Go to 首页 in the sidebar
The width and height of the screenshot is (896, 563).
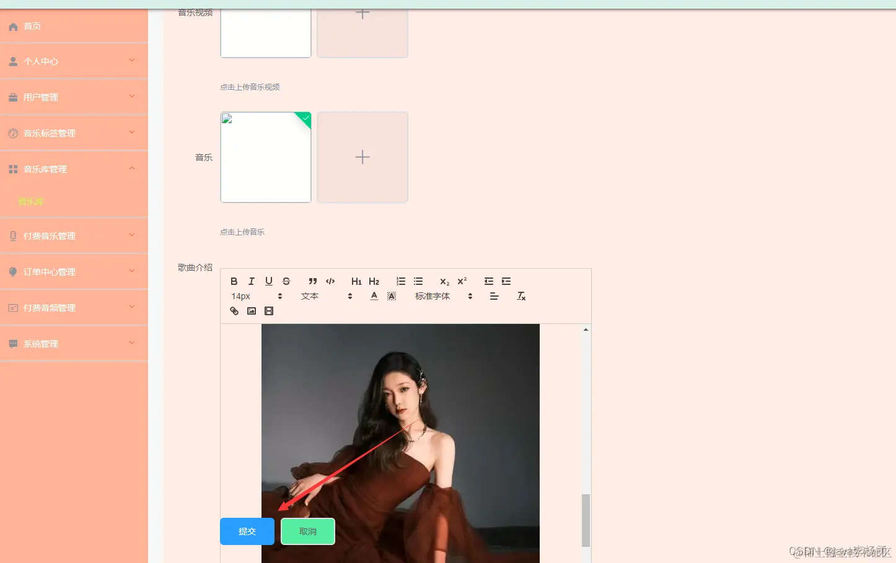coord(74,26)
